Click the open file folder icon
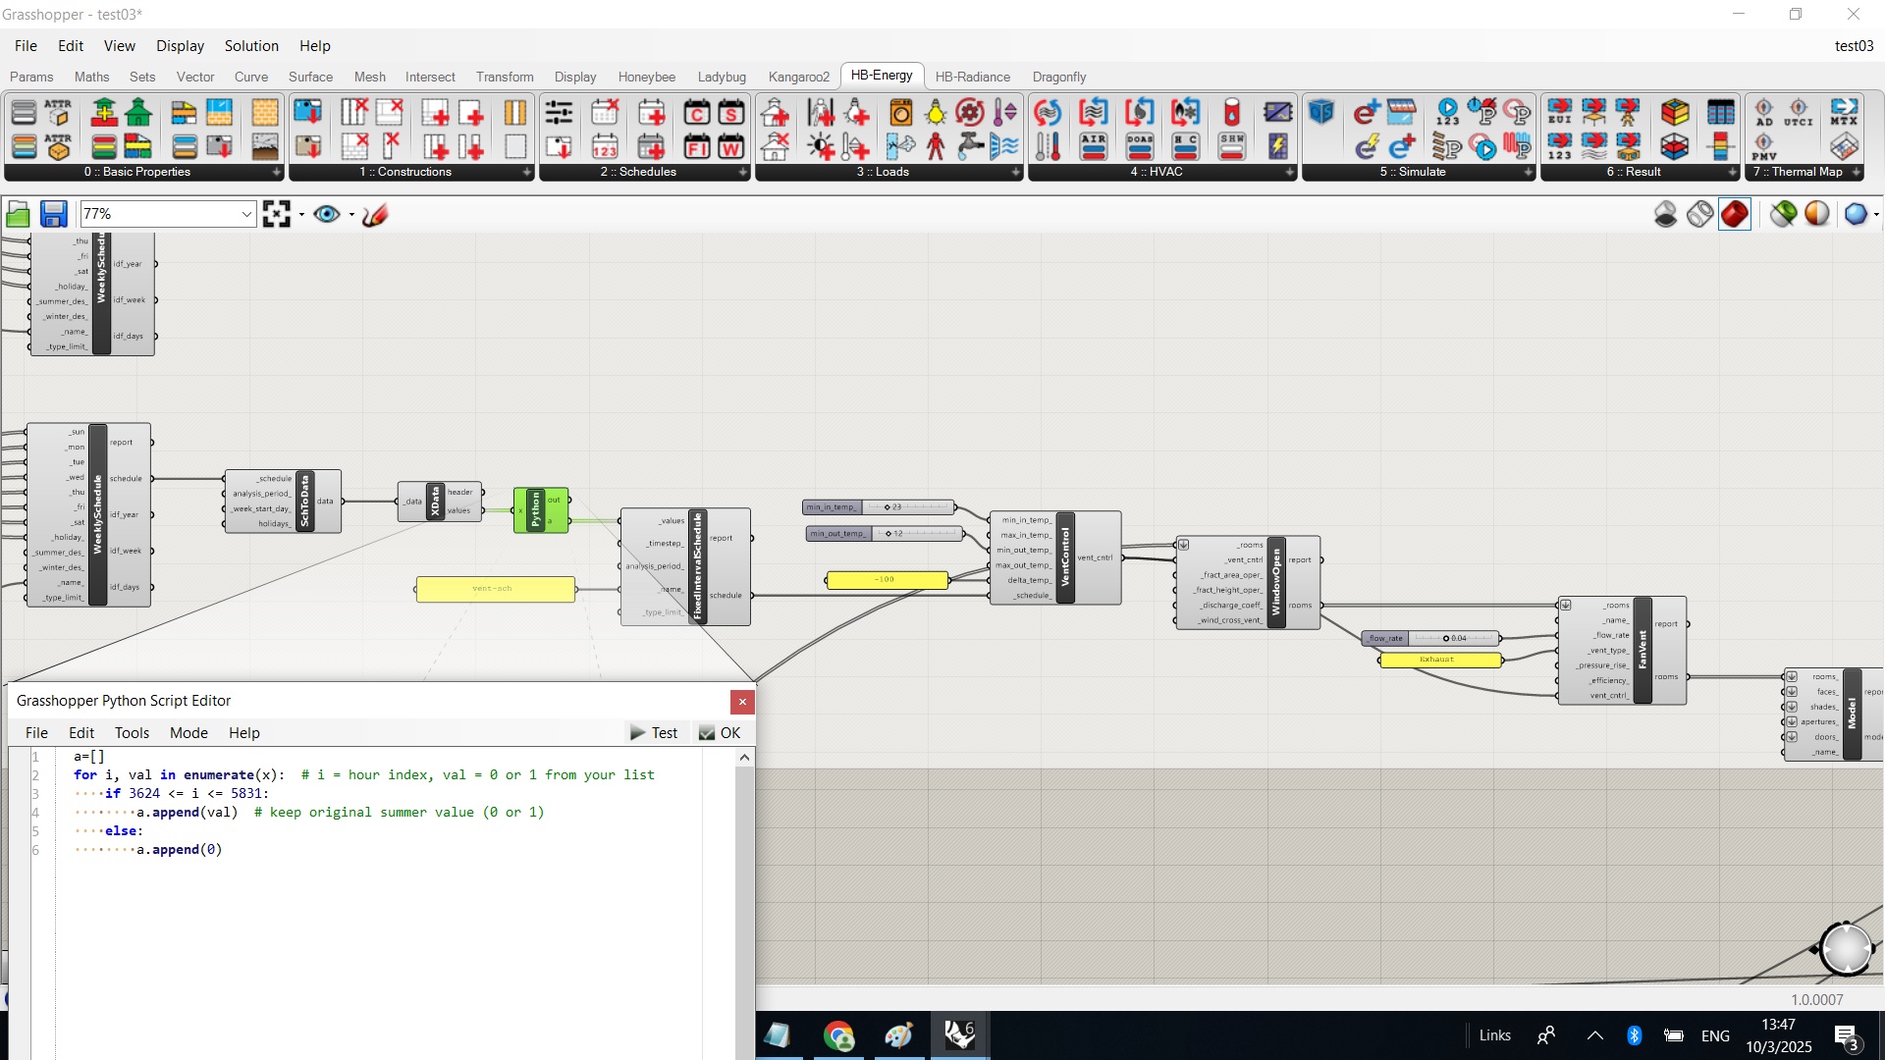The width and height of the screenshot is (1885, 1060). click(18, 214)
